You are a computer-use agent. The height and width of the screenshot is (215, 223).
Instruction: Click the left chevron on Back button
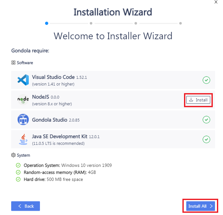(20, 206)
